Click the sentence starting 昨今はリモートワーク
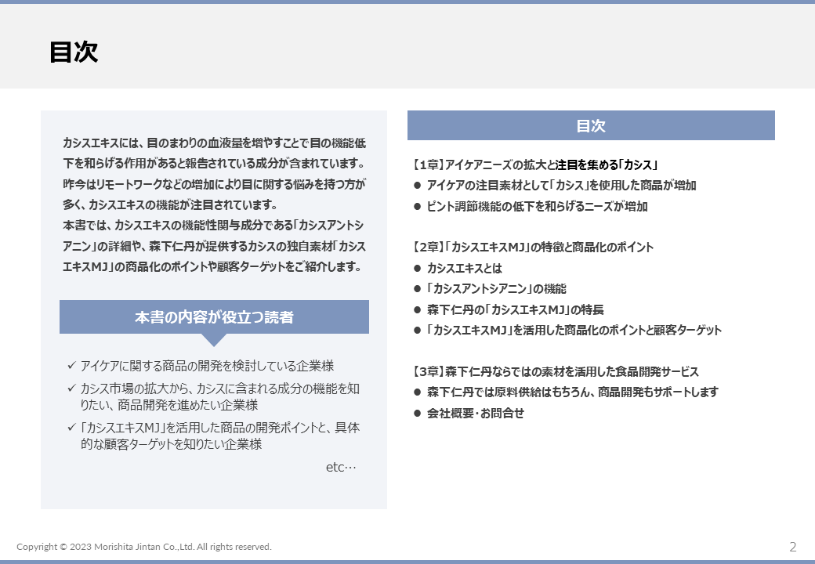 (x=214, y=194)
